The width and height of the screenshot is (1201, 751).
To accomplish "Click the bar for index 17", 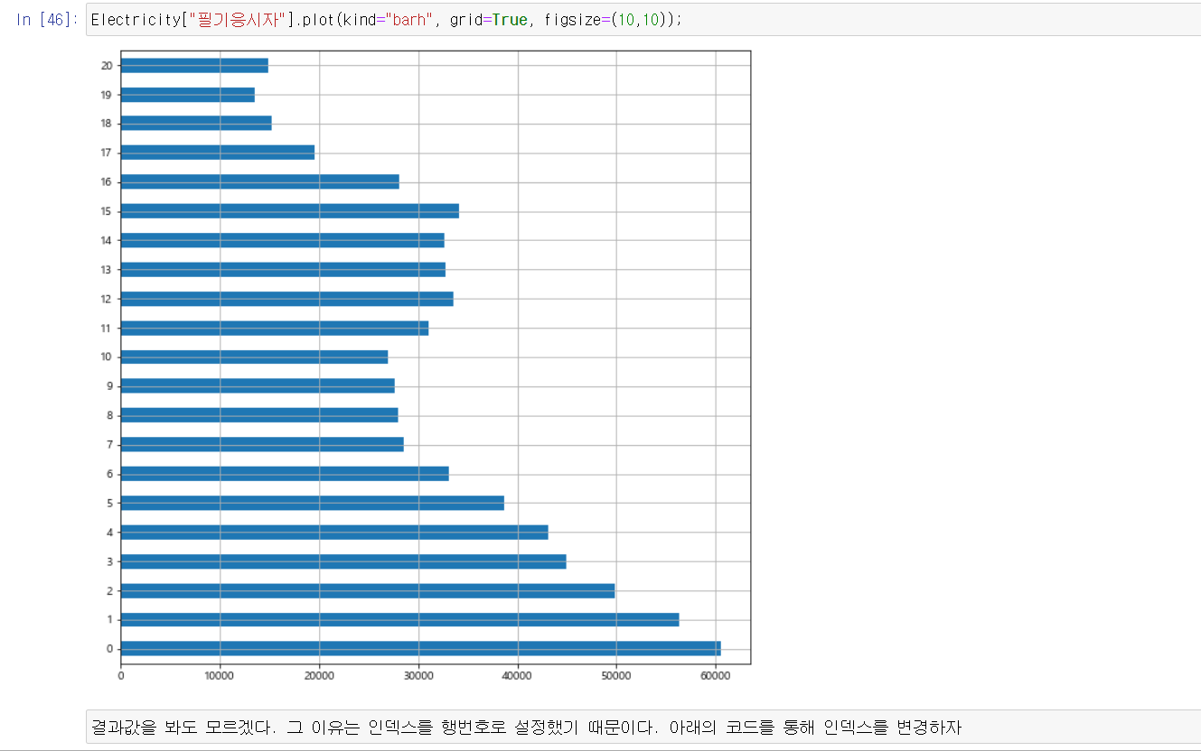I will point(218,153).
